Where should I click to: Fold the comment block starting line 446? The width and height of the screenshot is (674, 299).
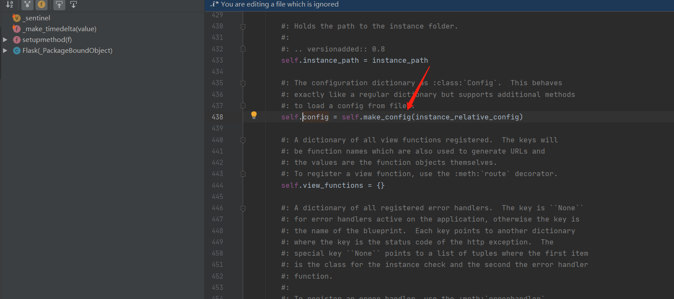click(x=243, y=208)
